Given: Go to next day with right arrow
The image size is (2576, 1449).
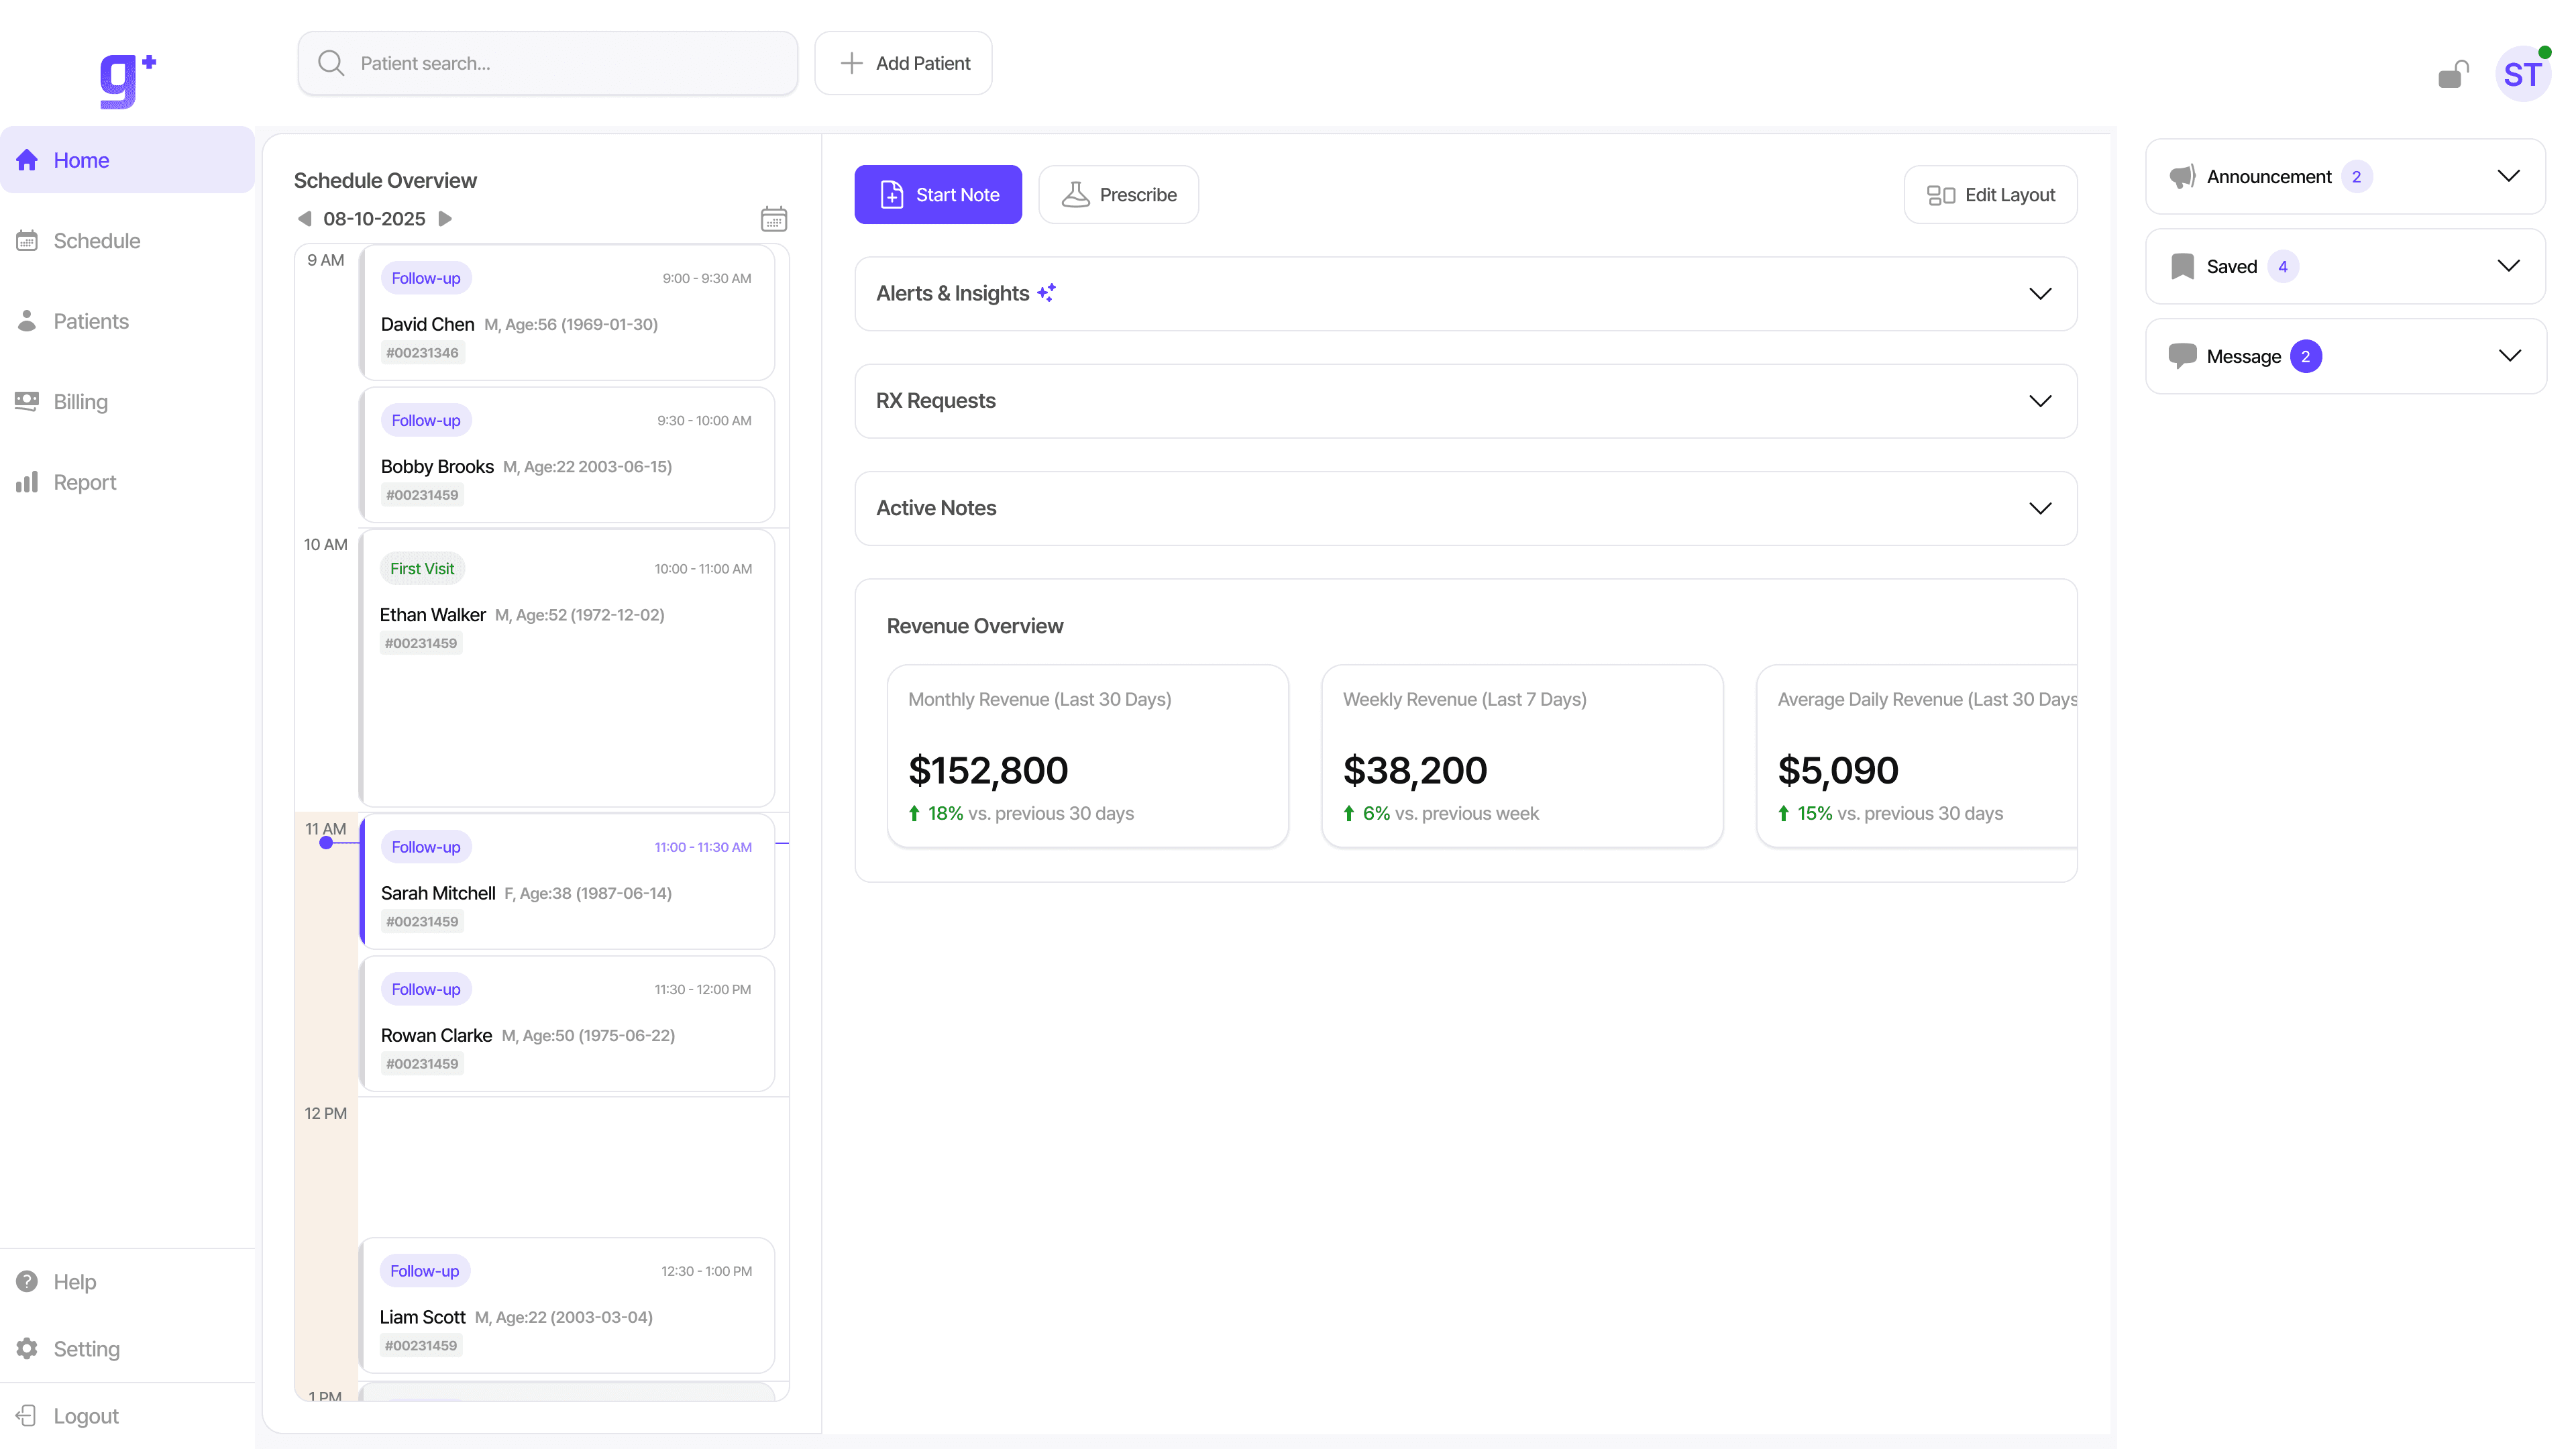Looking at the screenshot, I should coord(446,219).
